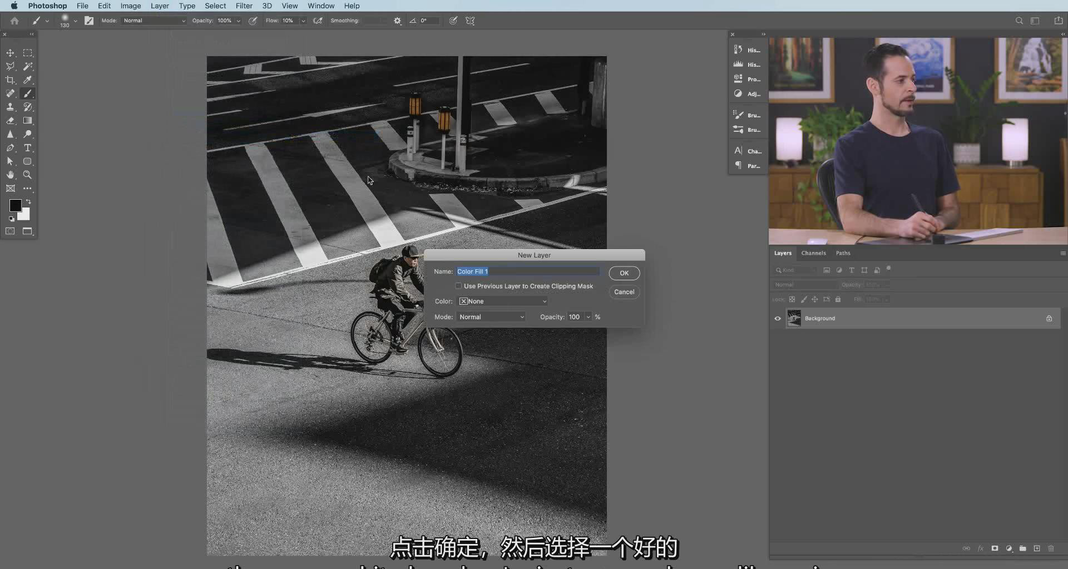
Task: Open the Opacity dropdown in New Layer dialog
Action: click(x=588, y=316)
